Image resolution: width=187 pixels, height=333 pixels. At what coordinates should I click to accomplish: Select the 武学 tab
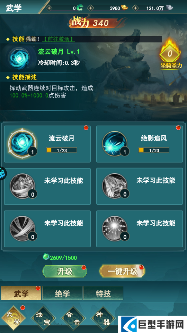point(21,293)
